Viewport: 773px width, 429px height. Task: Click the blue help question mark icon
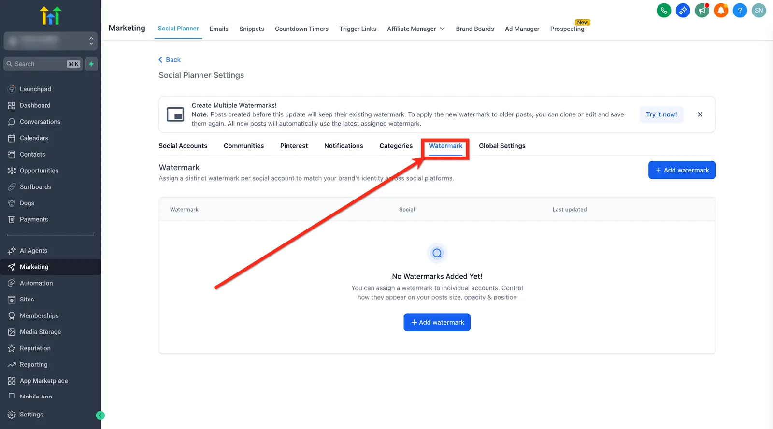740,10
